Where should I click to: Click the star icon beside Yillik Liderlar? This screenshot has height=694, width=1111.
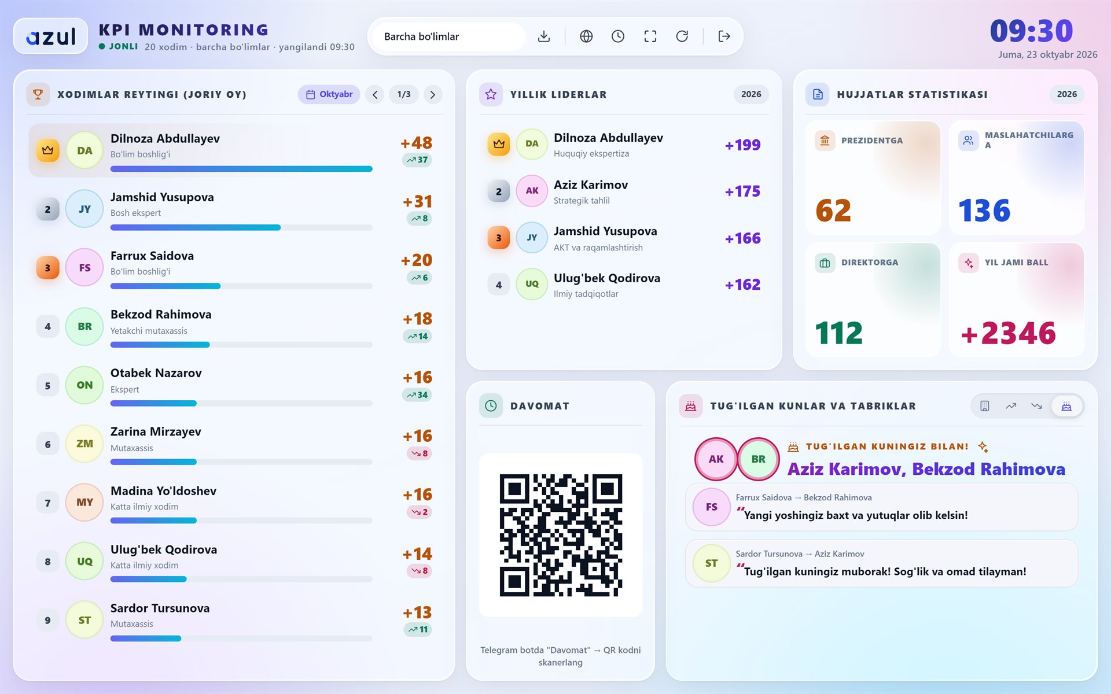coord(491,94)
